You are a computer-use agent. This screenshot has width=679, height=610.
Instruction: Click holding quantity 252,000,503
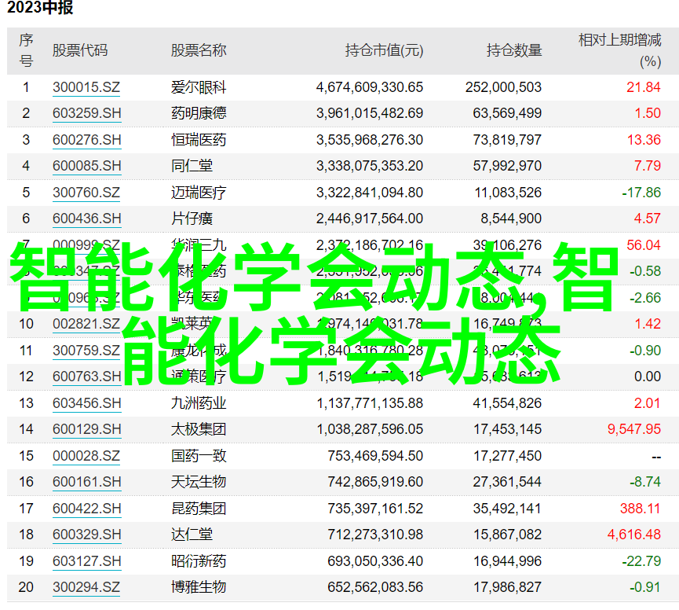click(504, 87)
